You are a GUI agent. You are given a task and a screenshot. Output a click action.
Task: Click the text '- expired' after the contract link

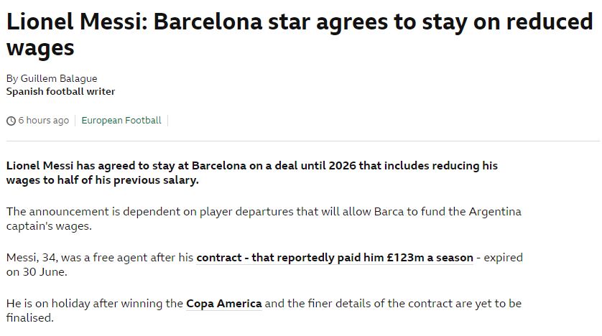(x=500, y=257)
